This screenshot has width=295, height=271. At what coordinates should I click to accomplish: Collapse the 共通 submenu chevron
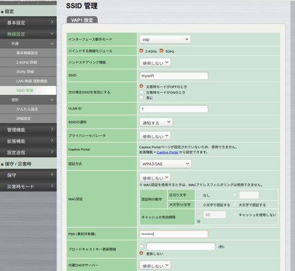click(52, 44)
